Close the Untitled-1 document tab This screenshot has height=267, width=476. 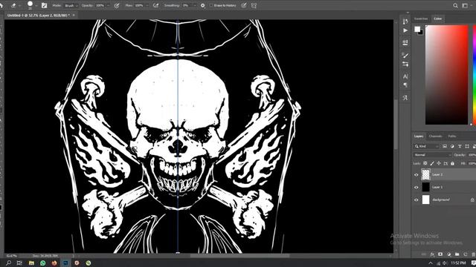[74, 15]
